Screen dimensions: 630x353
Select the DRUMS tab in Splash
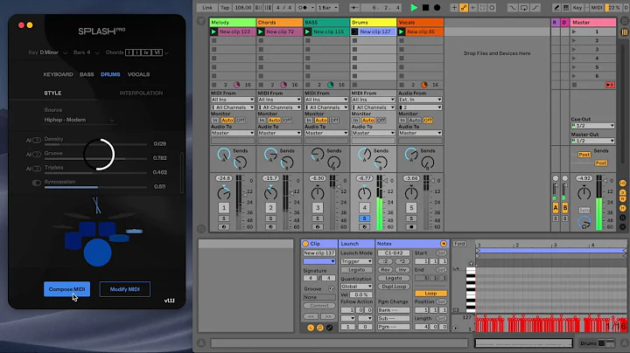coord(110,74)
